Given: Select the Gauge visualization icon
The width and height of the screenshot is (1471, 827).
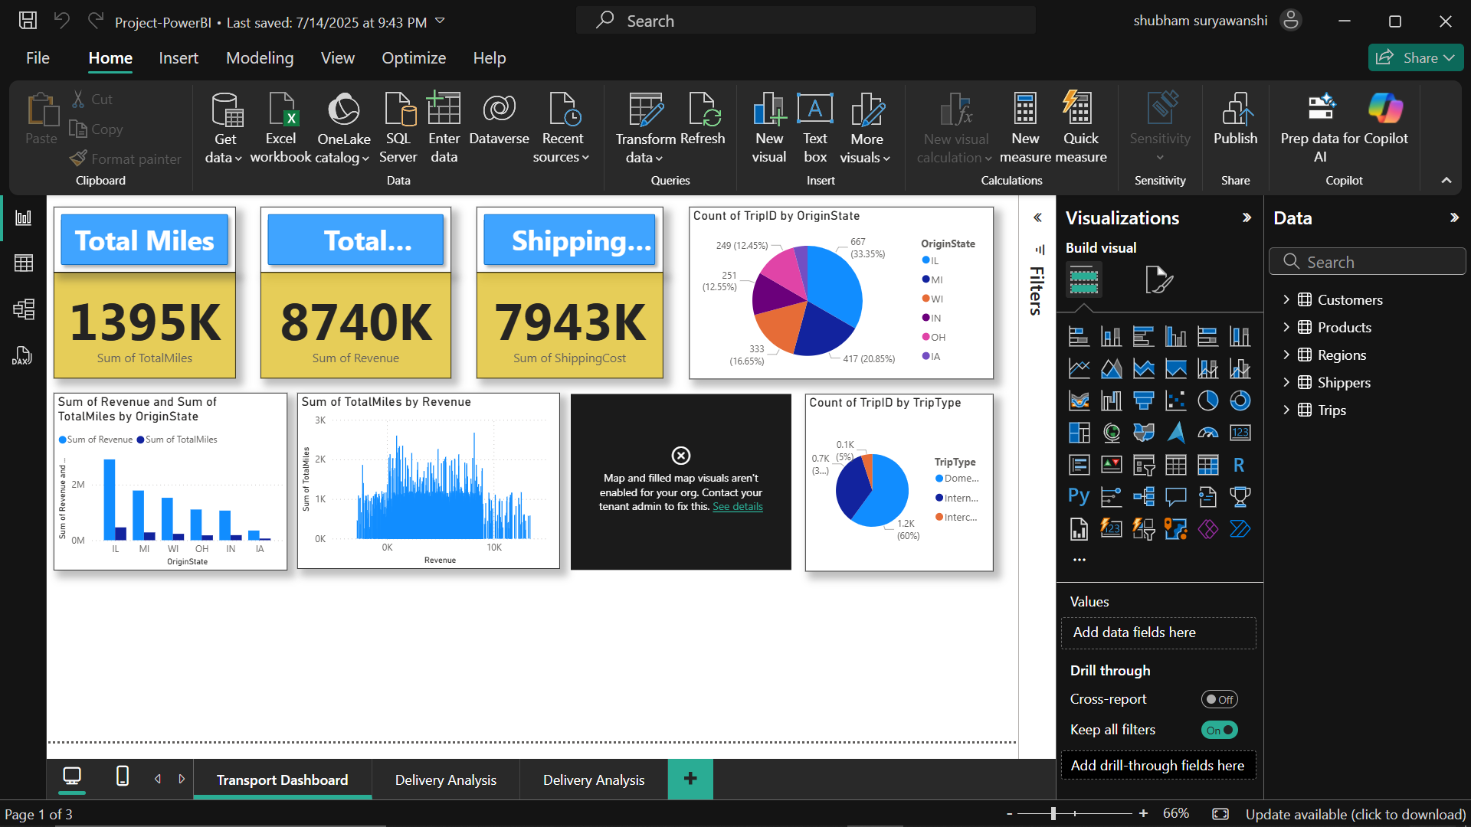Looking at the screenshot, I should point(1207,433).
